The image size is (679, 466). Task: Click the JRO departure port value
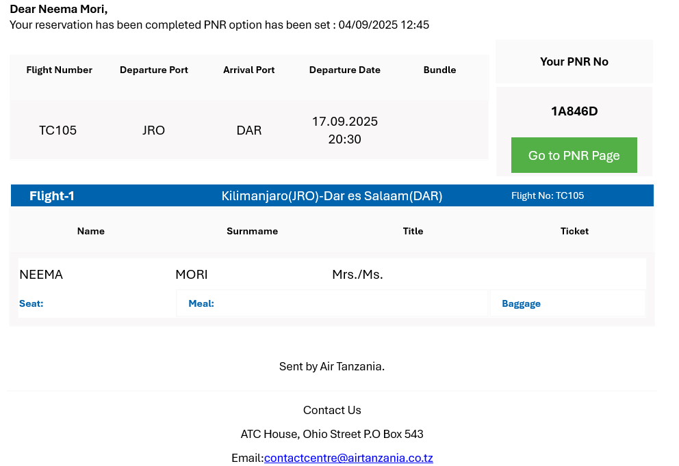153,131
